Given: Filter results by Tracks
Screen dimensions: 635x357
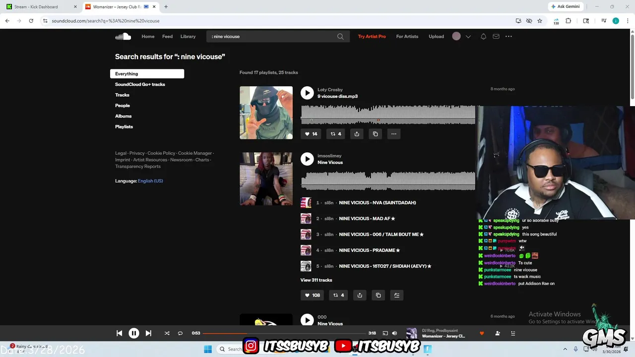Looking at the screenshot, I should [x=122, y=95].
